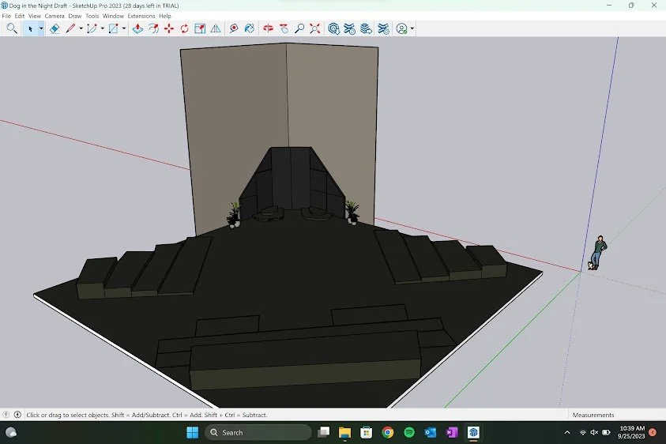Open the Extensions menu
Image resolution: width=666 pixels, height=444 pixels.
click(141, 16)
